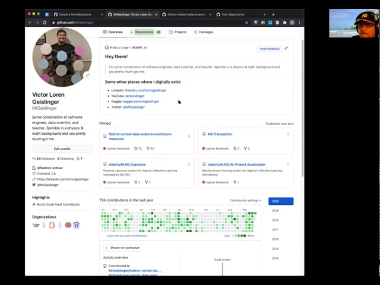The width and height of the screenshot is (380, 285).
Task: Click the set status emoji on avatar
Action: pos(87,75)
